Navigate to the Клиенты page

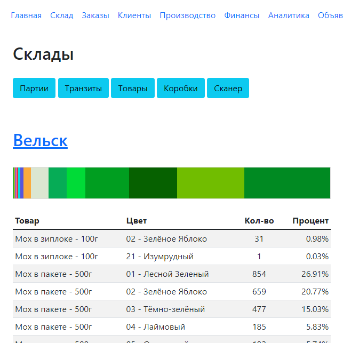[134, 15]
